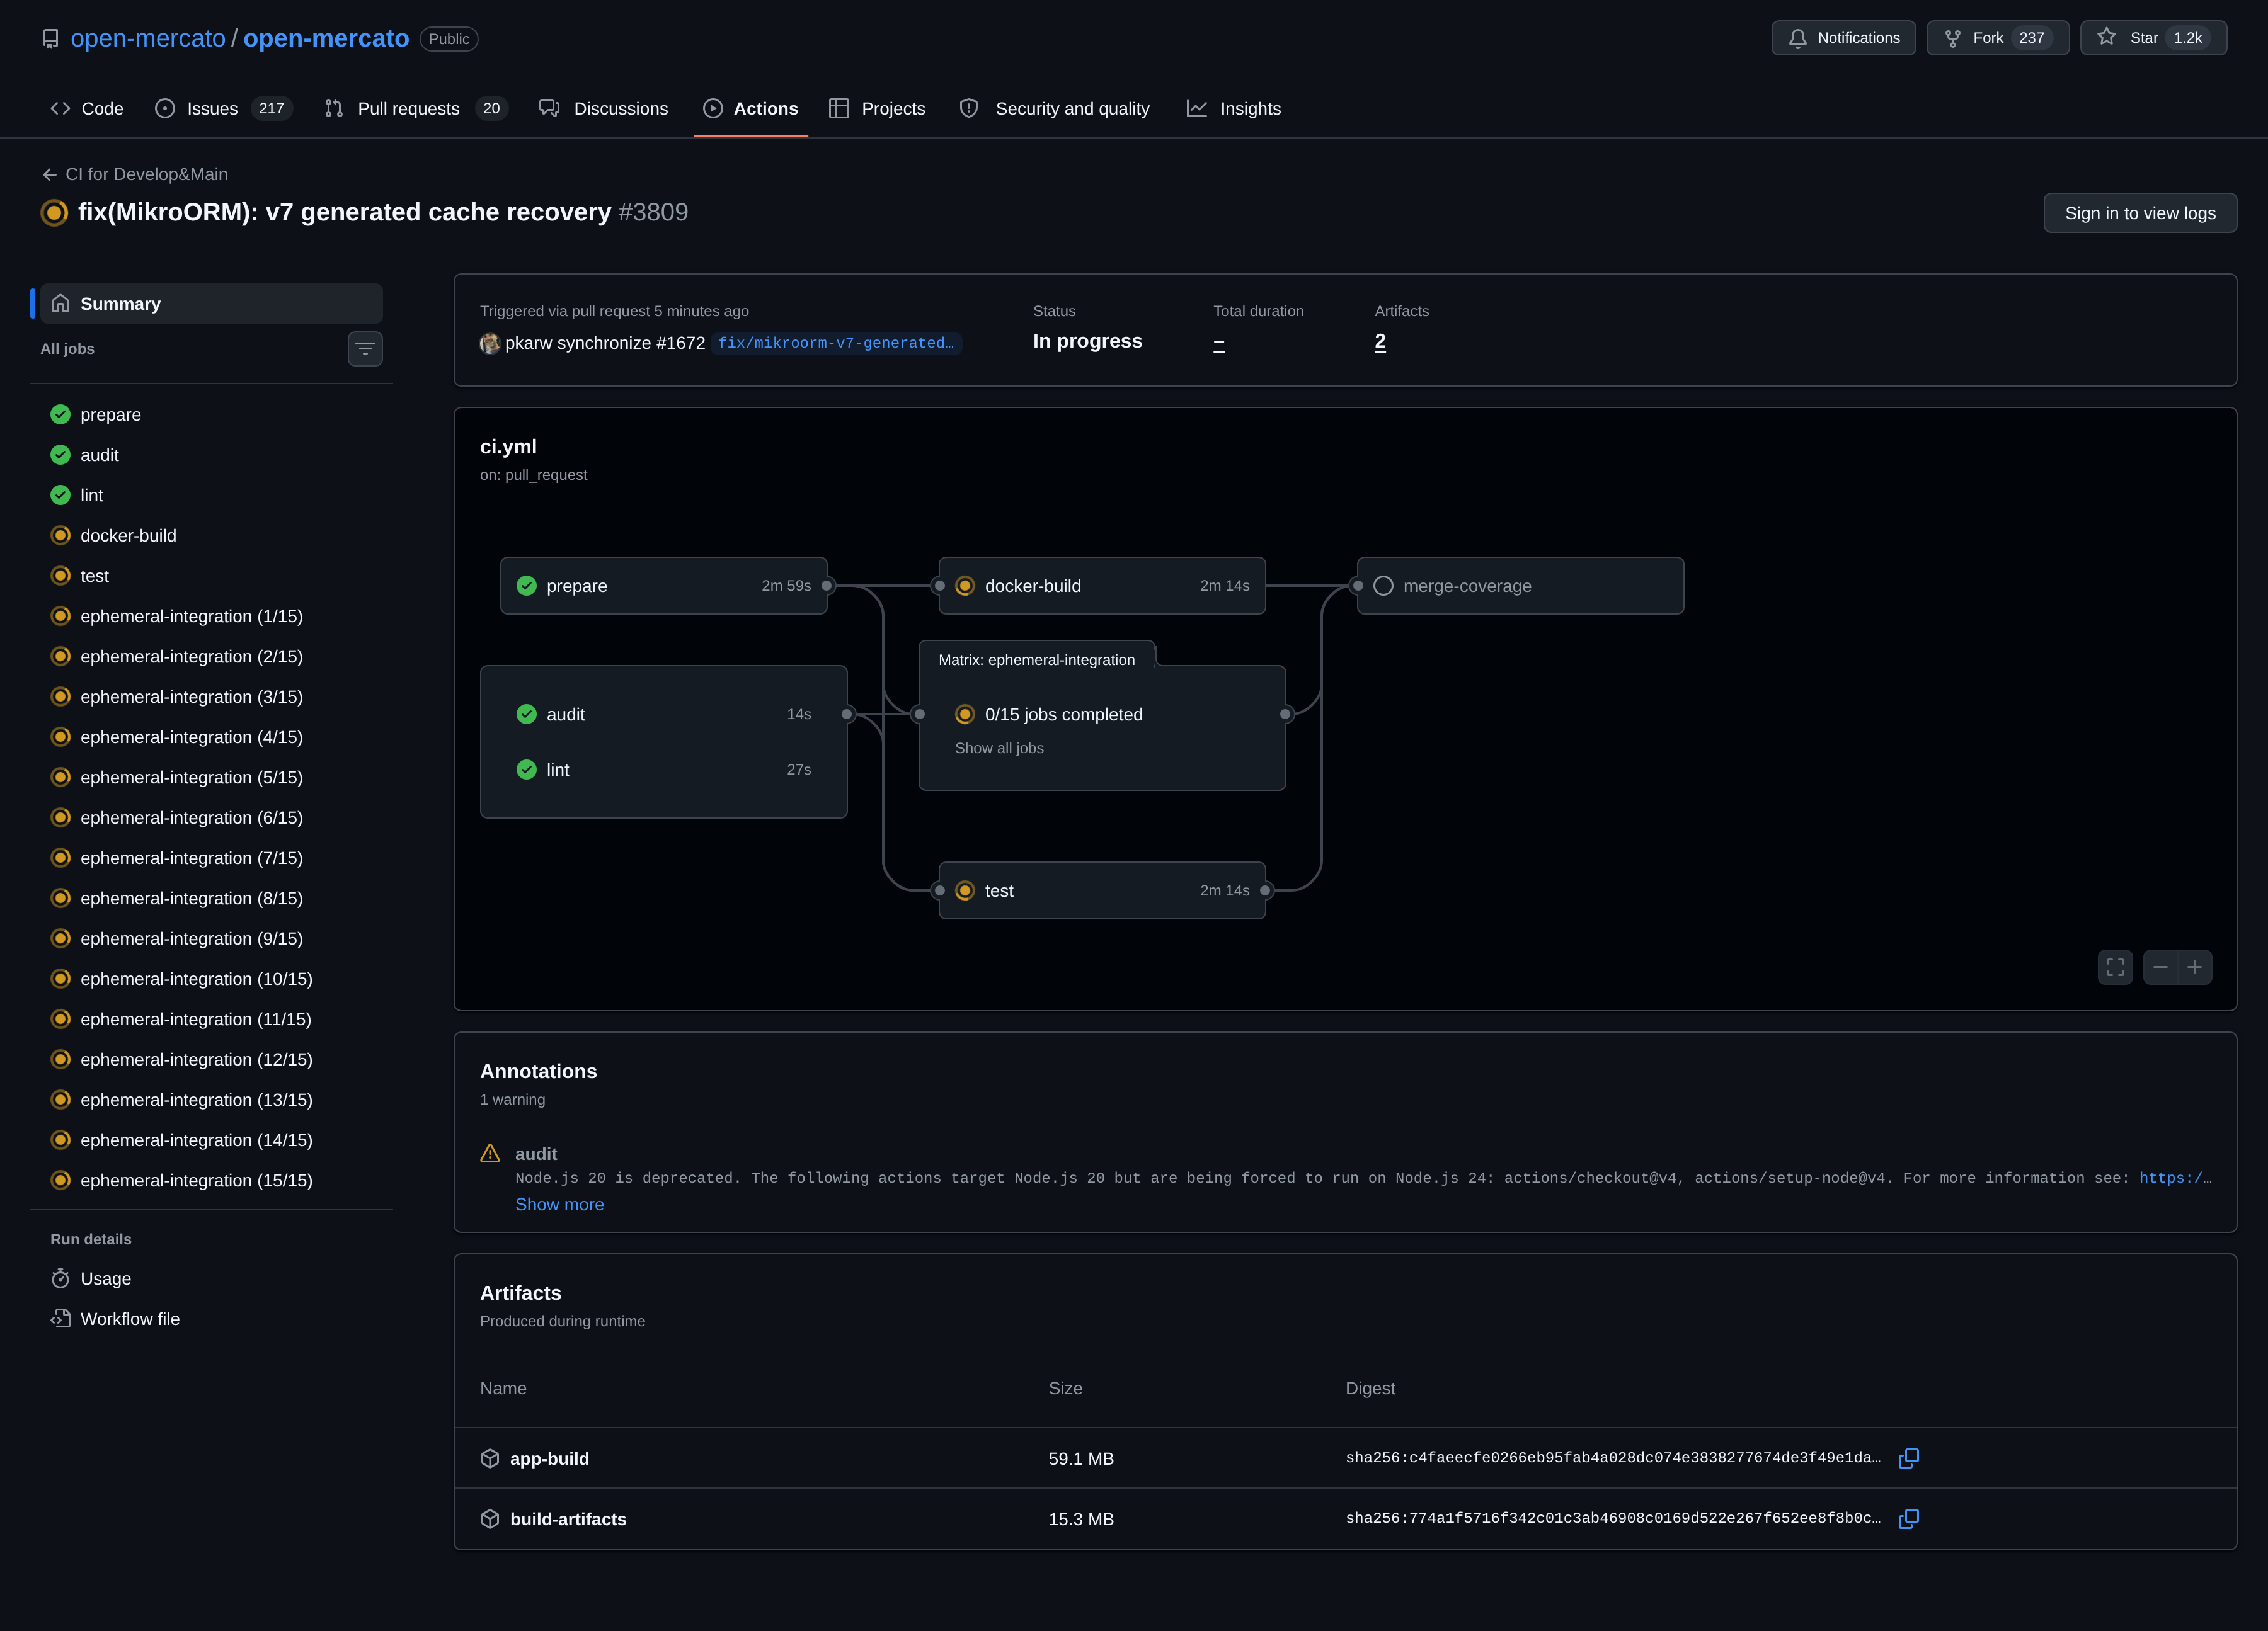The height and width of the screenshot is (1631, 2268).
Task: Open the open-mercato organization link
Action: [x=148, y=39]
